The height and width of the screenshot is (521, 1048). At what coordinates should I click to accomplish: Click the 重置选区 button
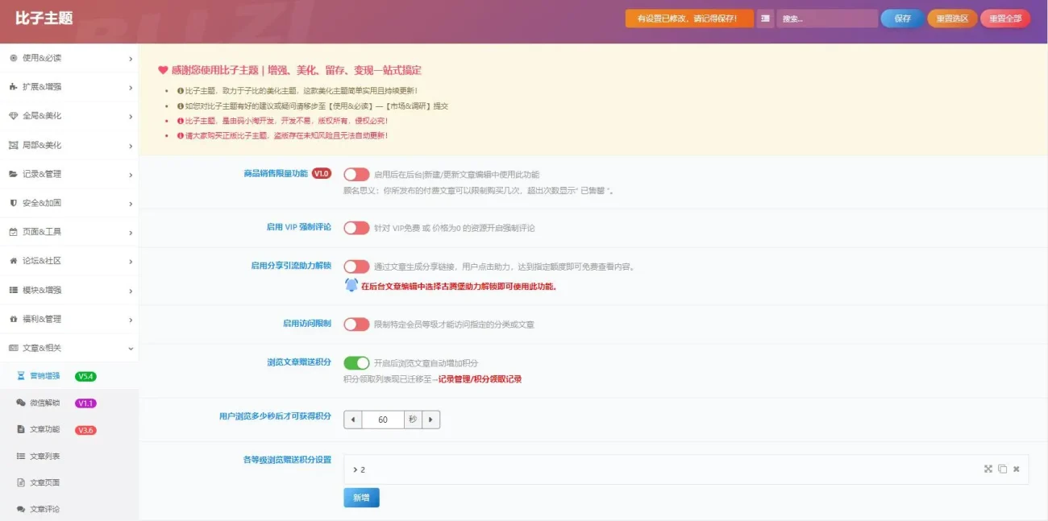coord(952,19)
